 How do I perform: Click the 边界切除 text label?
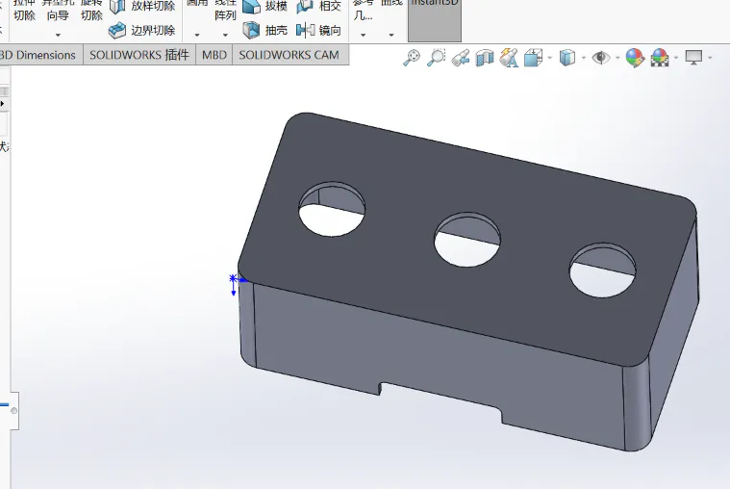point(153,31)
